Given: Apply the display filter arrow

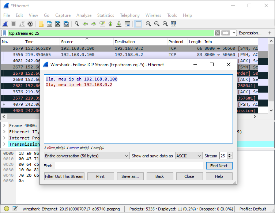Looking at the screenshot, I should click(x=226, y=33).
